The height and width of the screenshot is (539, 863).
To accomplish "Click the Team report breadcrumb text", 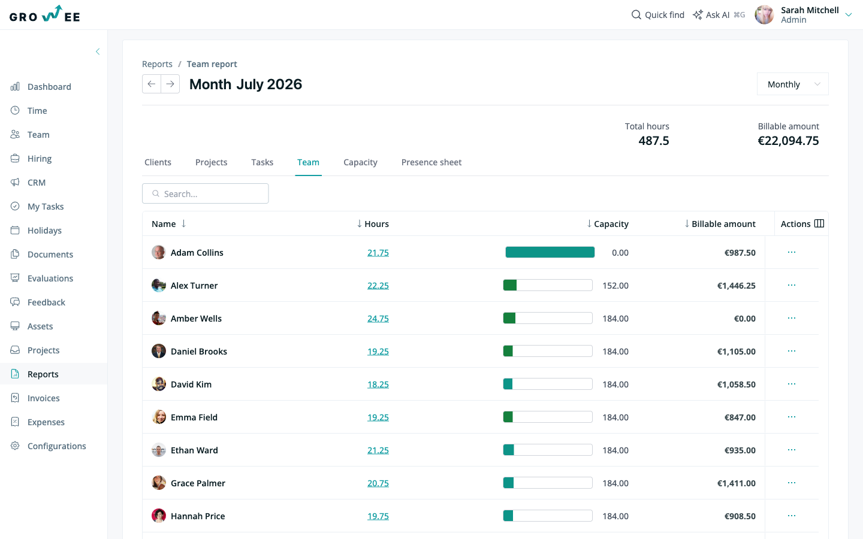I will tap(212, 64).
